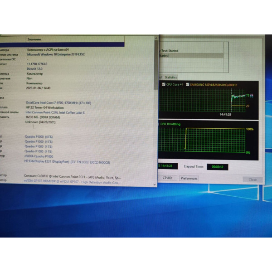Click the Elapsed Time value 00:02:12

pyautogui.click(x=218, y=167)
